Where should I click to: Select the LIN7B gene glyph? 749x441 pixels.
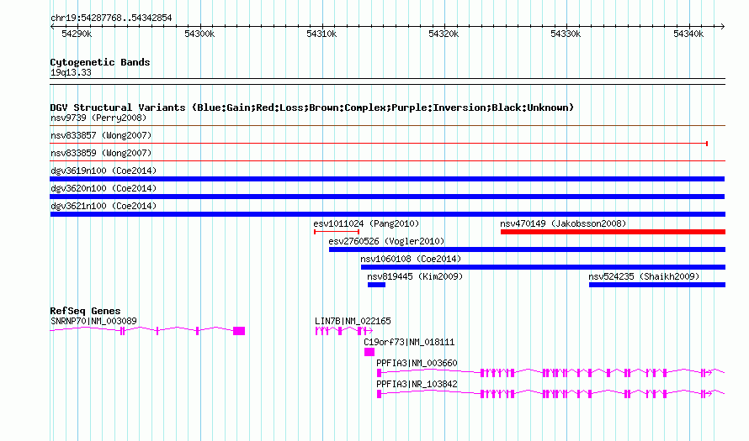[x=344, y=331]
